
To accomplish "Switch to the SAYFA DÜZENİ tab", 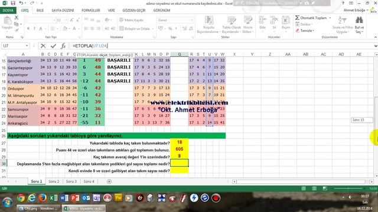I will pyautogui.click(x=63, y=11).
